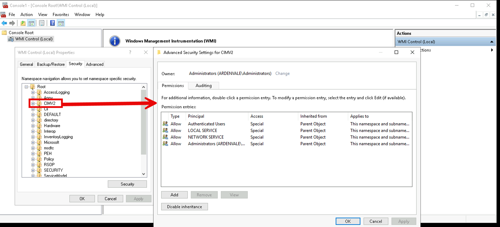Click the Change owner link
500x227 pixels.
(282, 73)
